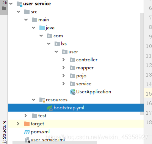Click the com package icon
The image size is (152, 144).
50,36
